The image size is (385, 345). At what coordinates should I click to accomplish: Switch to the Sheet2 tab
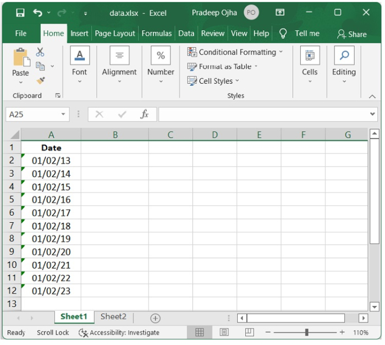pos(113,317)
